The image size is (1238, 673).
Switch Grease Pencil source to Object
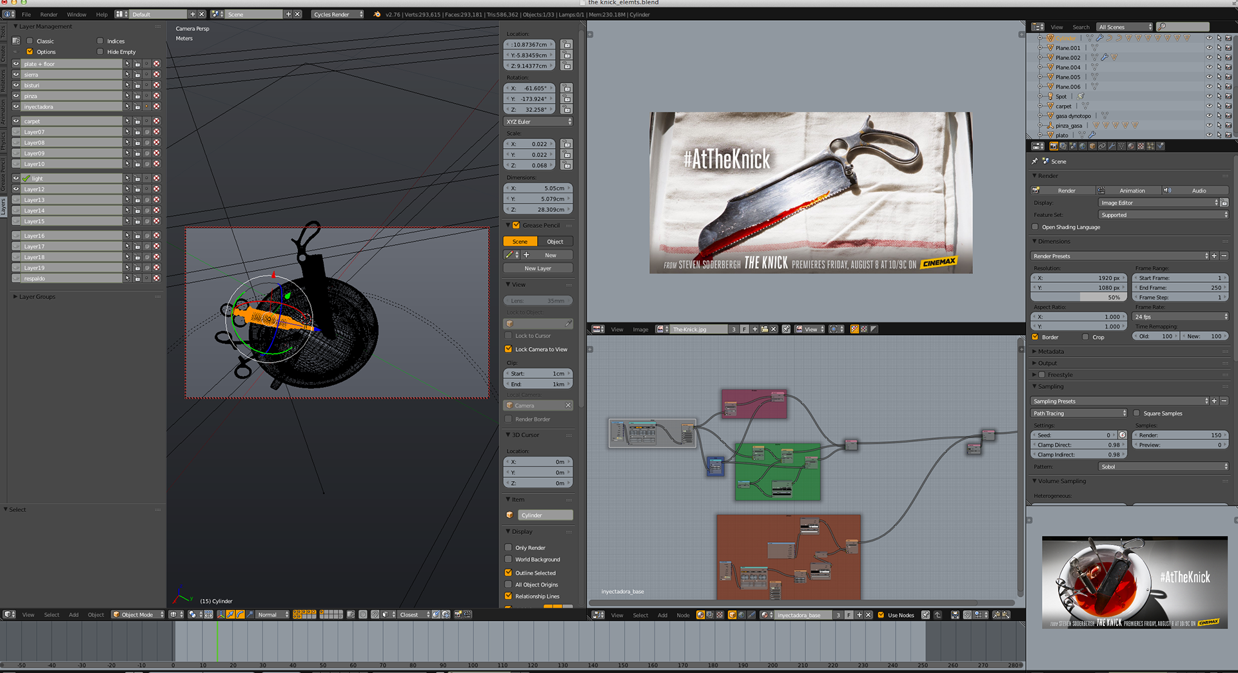click(555, 242)
